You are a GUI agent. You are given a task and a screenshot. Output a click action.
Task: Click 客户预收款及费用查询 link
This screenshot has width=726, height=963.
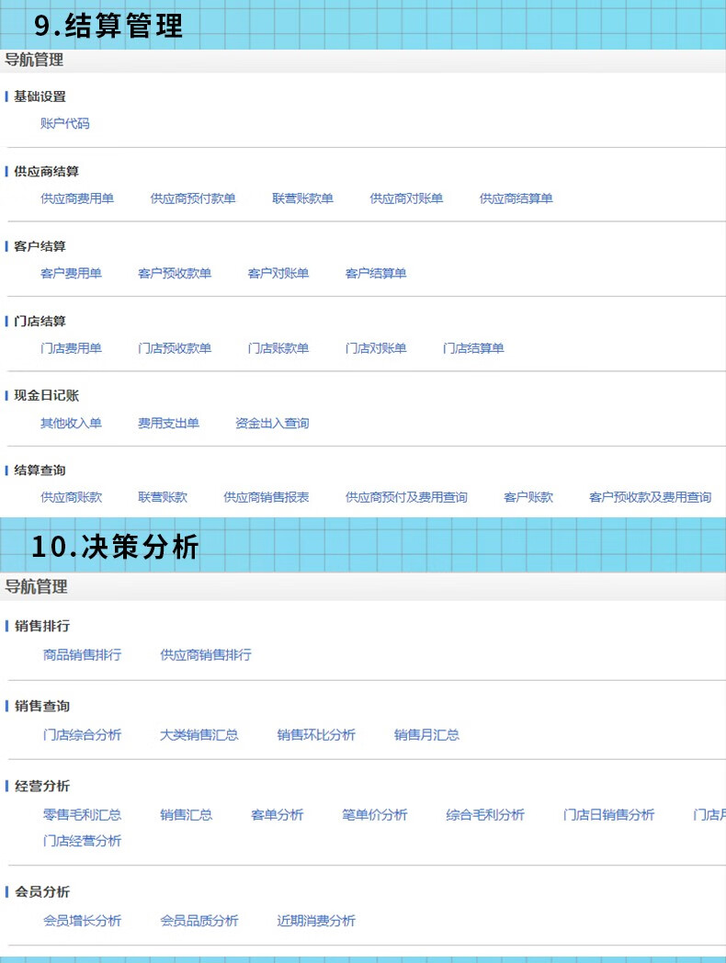650,497
